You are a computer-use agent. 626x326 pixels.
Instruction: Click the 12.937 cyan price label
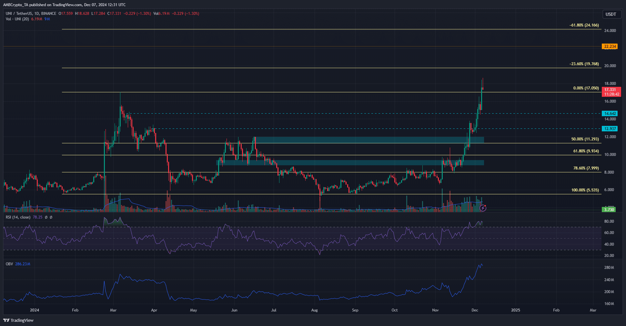[x=610, y=129]
